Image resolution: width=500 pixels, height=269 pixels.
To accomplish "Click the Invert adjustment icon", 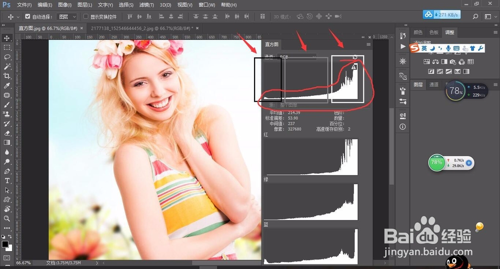I will tap(431, 71).
